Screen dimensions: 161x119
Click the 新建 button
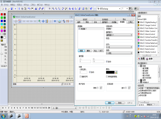click(x=81, y=51)
